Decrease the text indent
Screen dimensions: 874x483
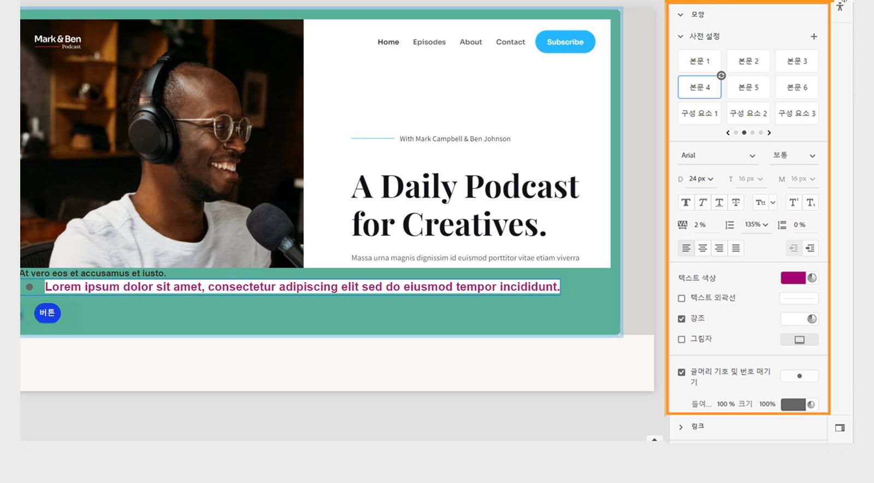(794, 248)
